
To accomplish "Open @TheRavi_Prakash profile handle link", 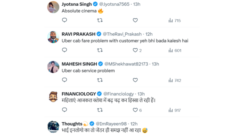I will pyautogui.click(x=122, y=34).
